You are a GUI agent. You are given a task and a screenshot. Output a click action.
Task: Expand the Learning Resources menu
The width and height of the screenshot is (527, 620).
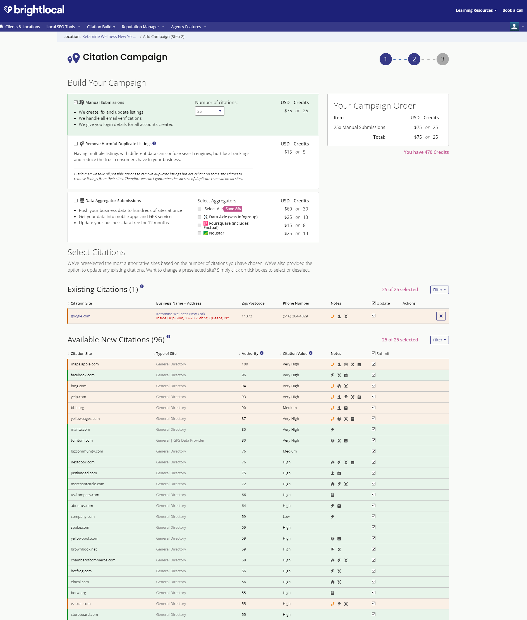pyautogui.click(x=476, y=10)
